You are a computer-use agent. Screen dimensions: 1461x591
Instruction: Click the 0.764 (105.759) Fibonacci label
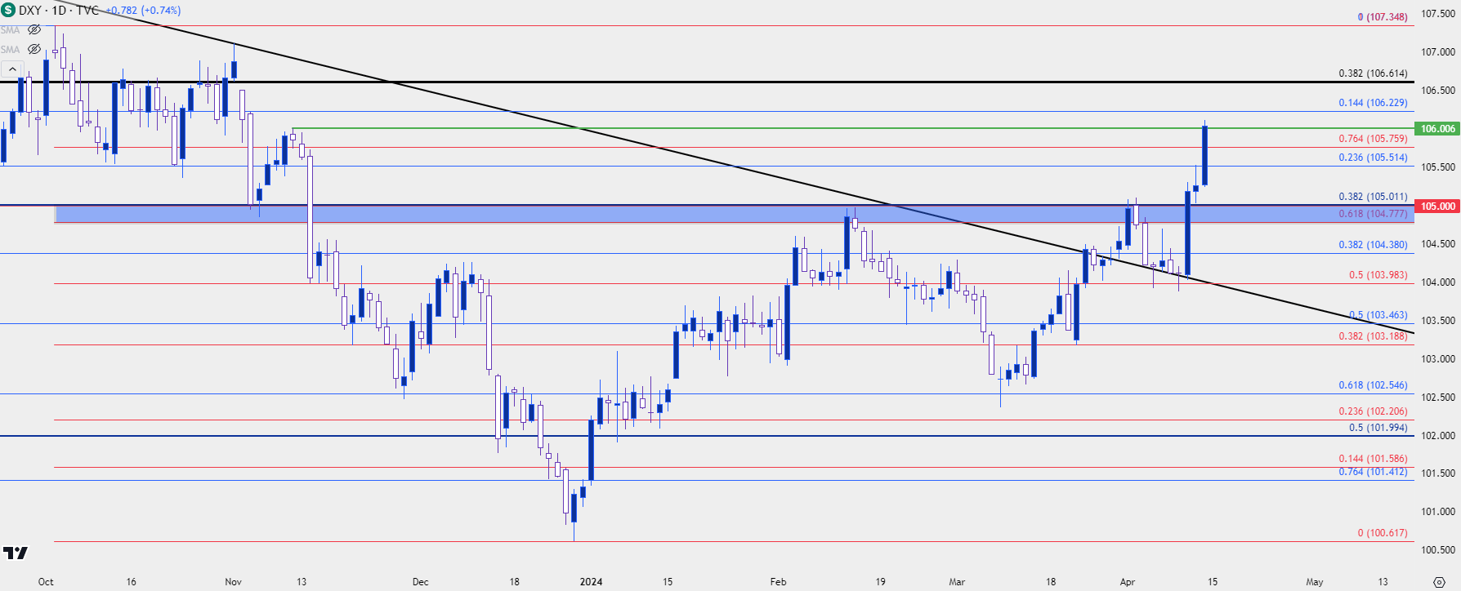click(x=1373, y=139)
